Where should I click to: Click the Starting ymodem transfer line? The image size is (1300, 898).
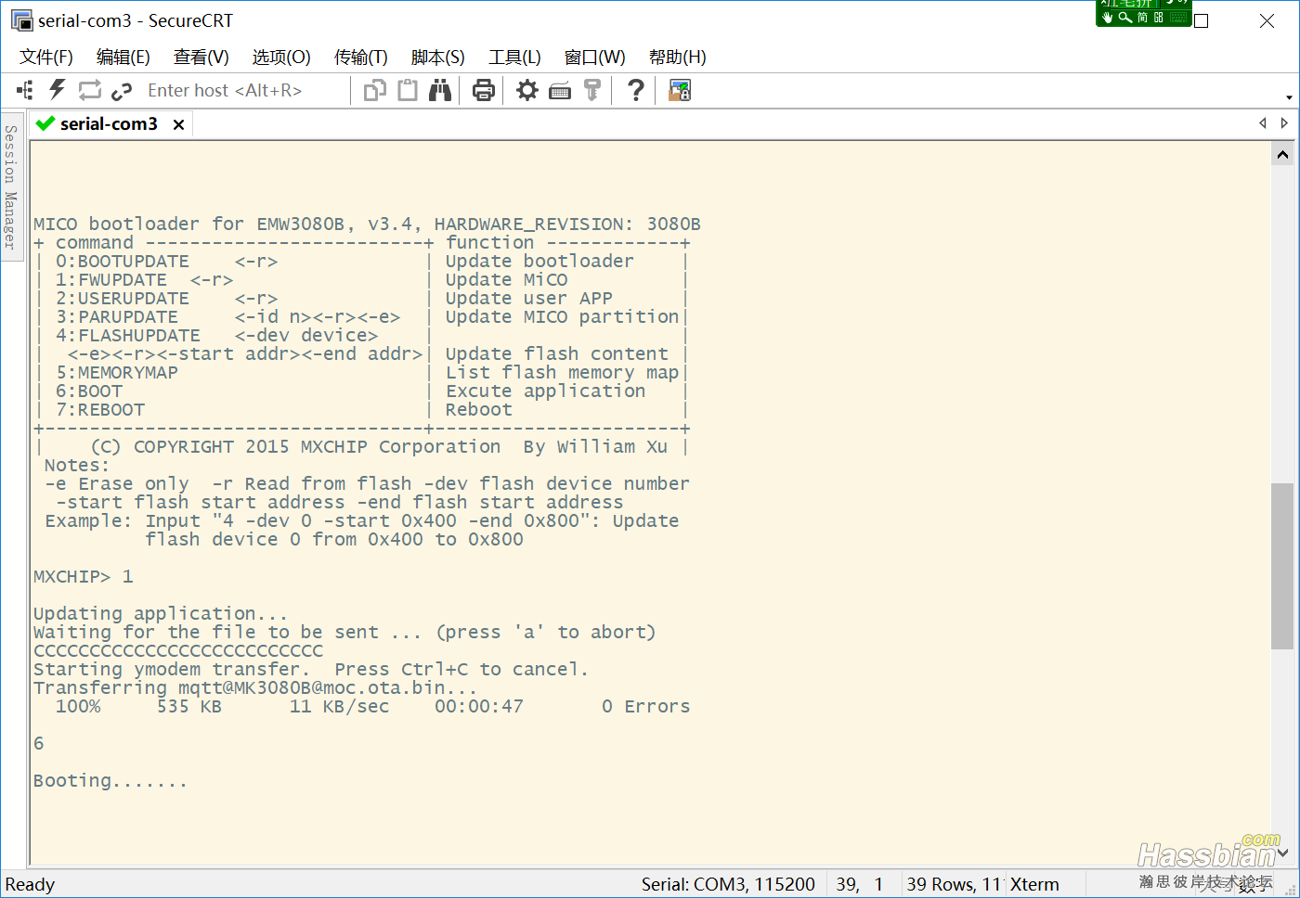coord(311,669)
